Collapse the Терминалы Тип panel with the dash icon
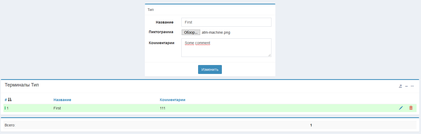The width and height of the screenshot is (421, 134). coord(406,86)
